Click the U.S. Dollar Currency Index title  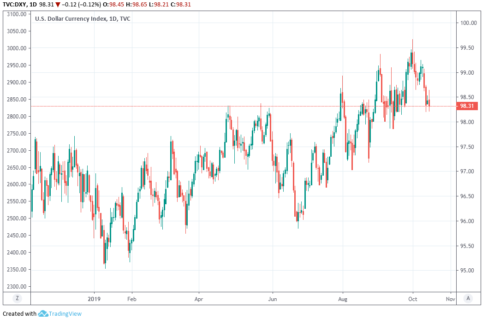76,18
